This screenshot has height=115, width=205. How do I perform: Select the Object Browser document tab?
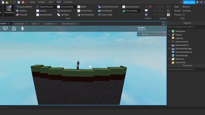click(x=68, y=24)
